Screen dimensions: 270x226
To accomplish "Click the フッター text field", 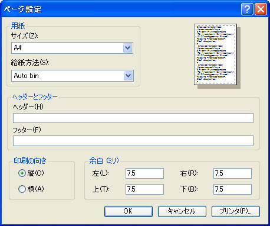I will click(133, 141).
